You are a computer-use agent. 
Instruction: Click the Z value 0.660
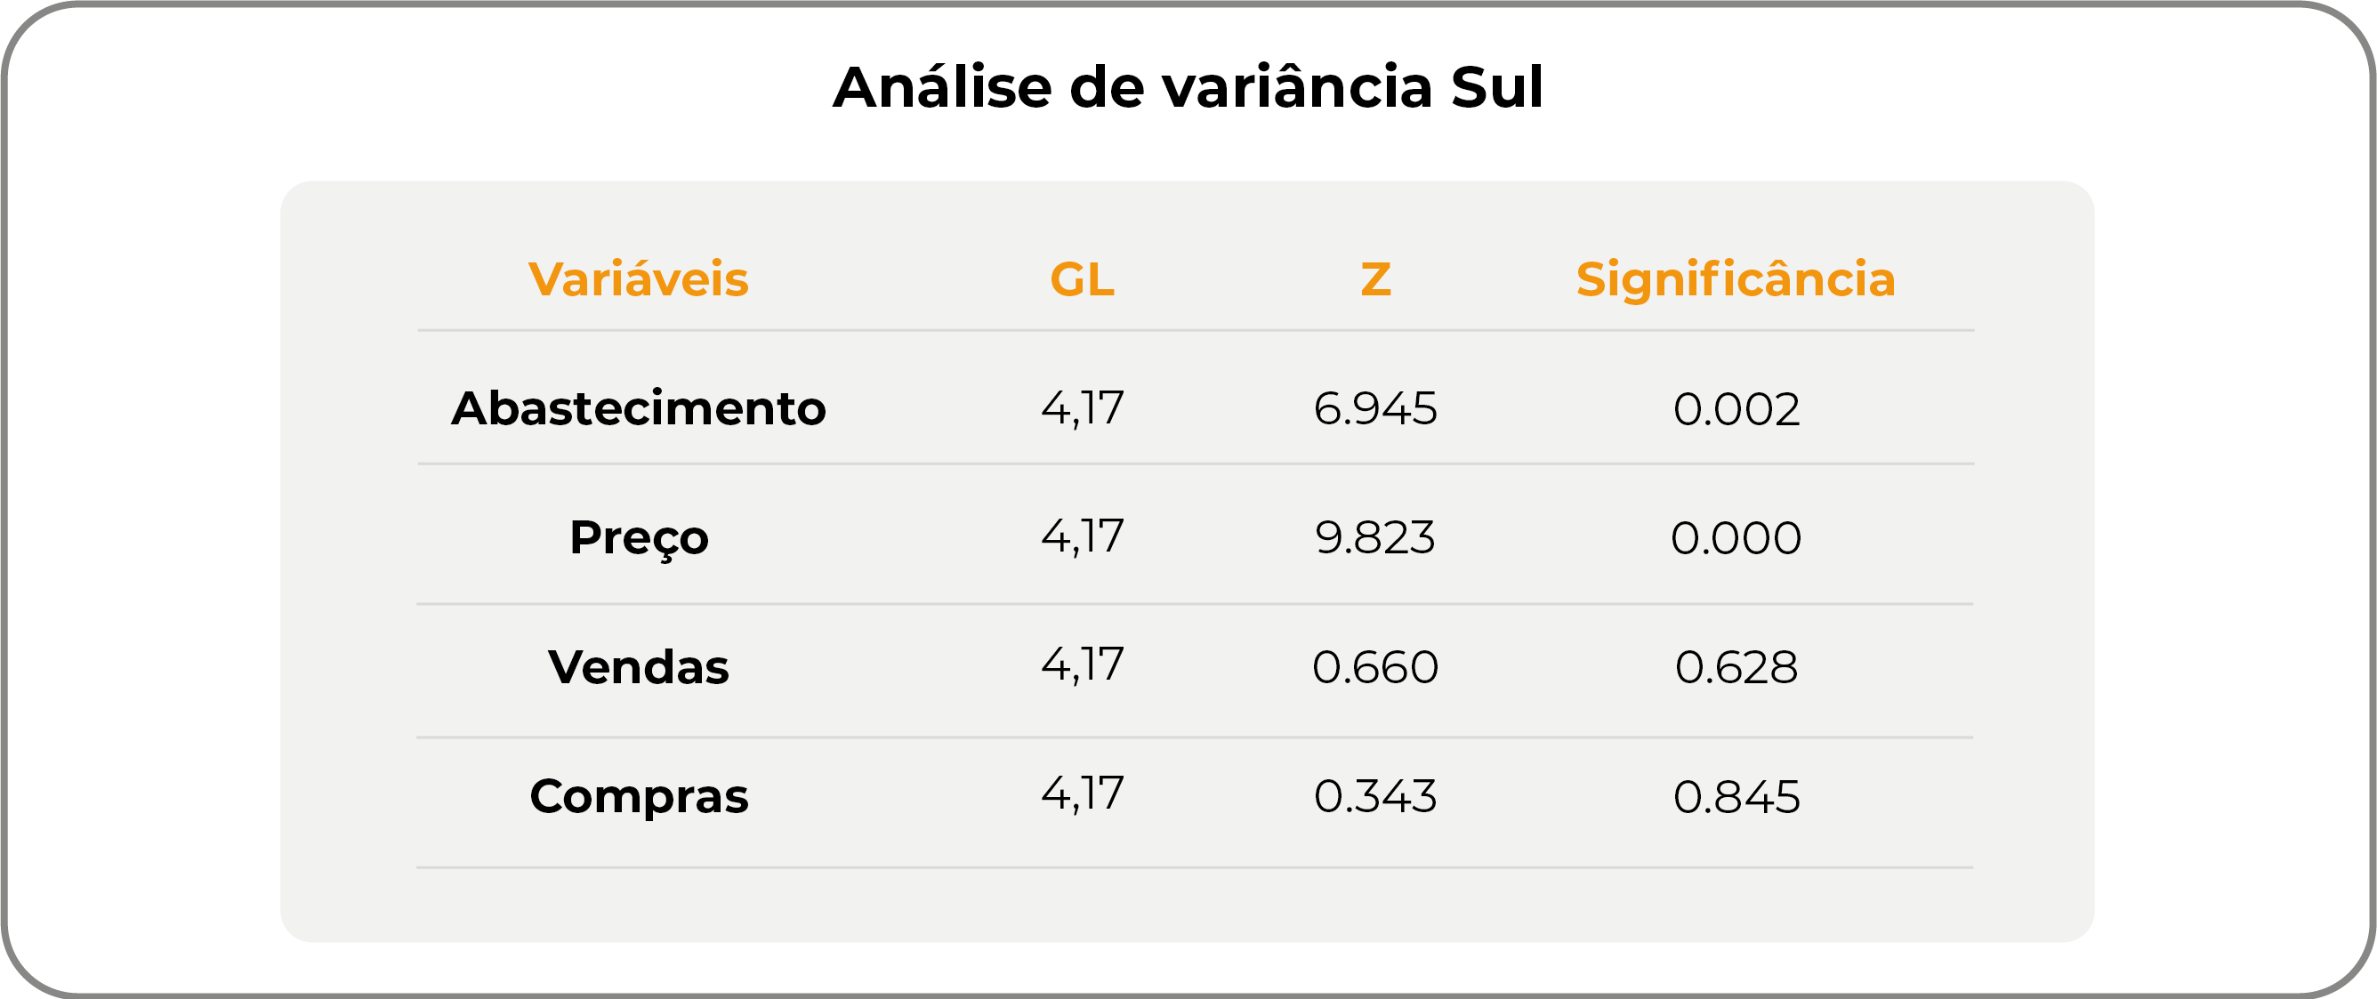pos(1375,667)
